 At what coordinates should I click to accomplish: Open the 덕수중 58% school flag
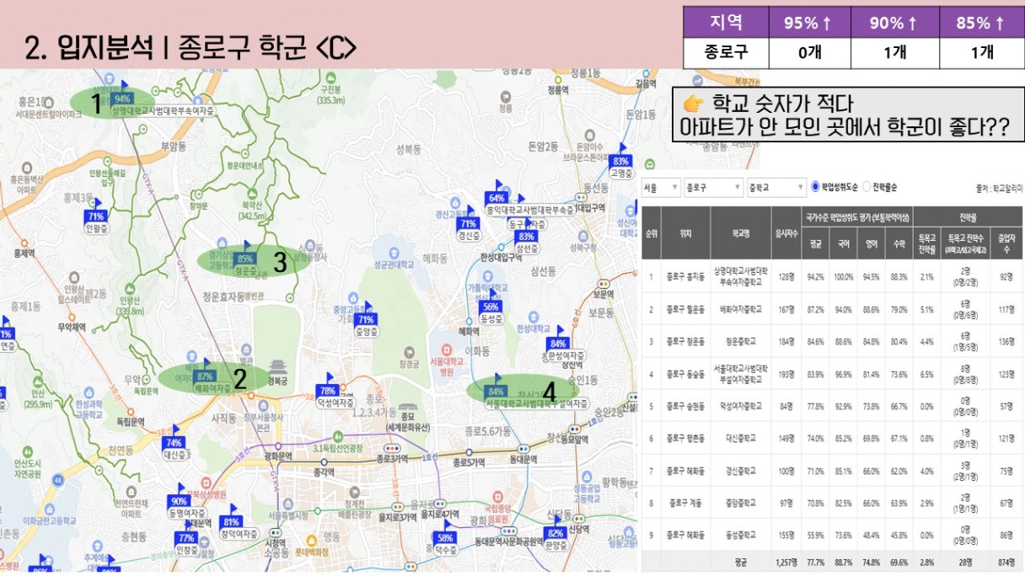click(446, 537)
